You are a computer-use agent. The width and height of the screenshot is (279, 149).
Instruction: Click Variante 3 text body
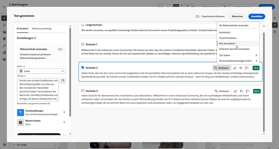166,99
